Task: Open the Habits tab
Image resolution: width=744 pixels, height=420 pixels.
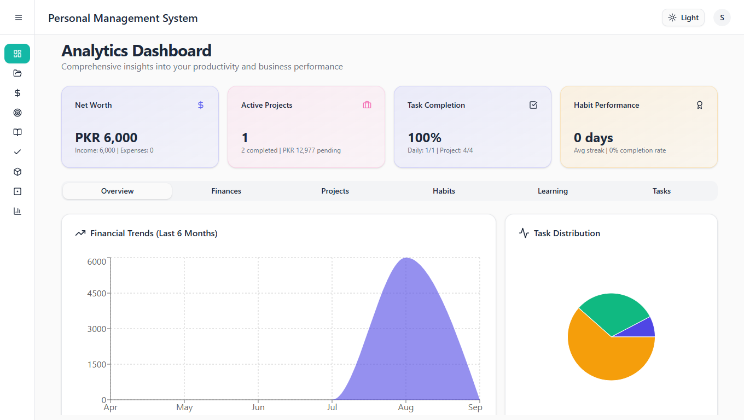Action: (x=444, y=191)
